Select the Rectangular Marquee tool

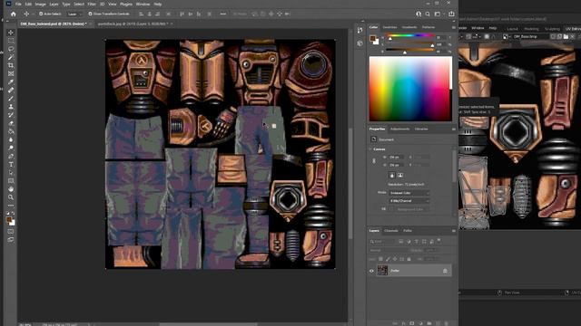click(11, 41)
